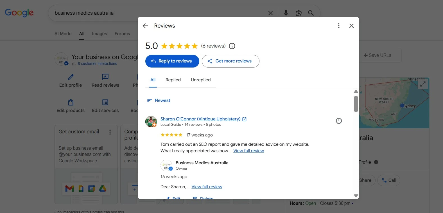Report Sharon O'Connor's review flag icon
443x213 pixels.
coord(339,121)
